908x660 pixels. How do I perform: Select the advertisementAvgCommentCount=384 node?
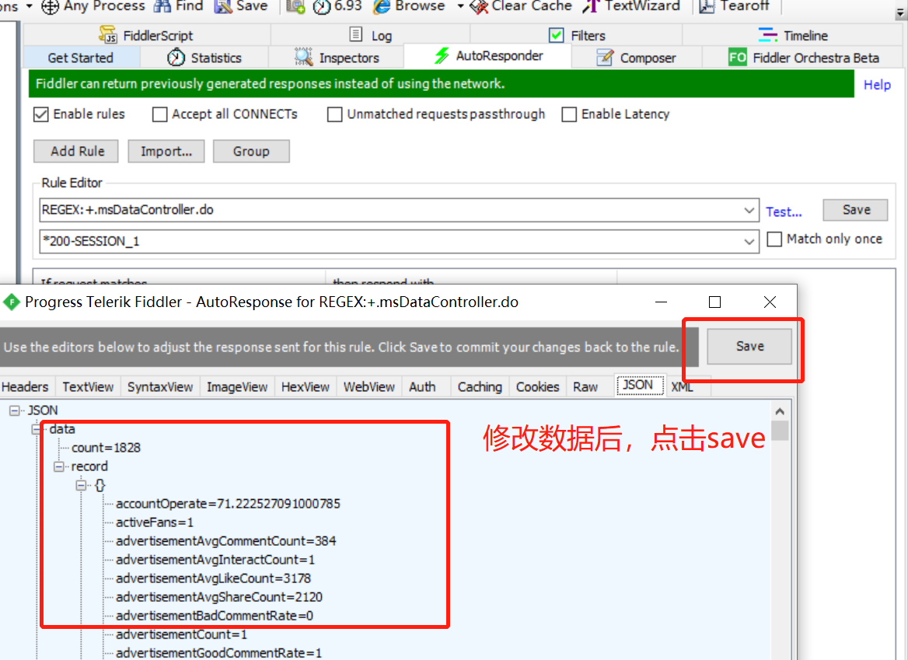[x=226, y=541]
